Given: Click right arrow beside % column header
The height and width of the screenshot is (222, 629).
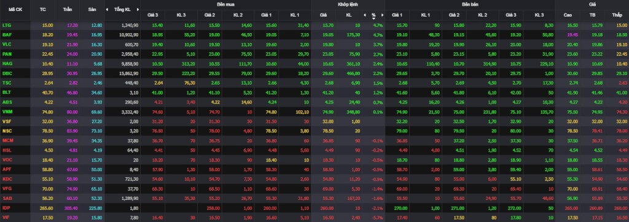Looking at the screenshot, I should tap(382, 15).
